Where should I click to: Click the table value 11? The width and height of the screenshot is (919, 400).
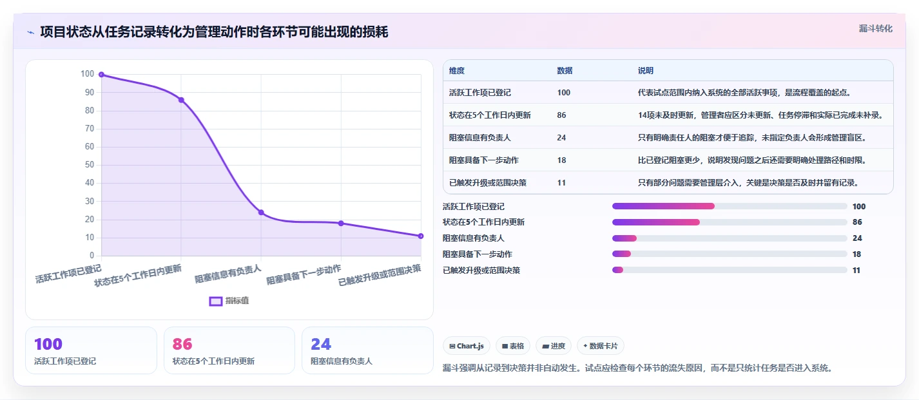[561, 183]
